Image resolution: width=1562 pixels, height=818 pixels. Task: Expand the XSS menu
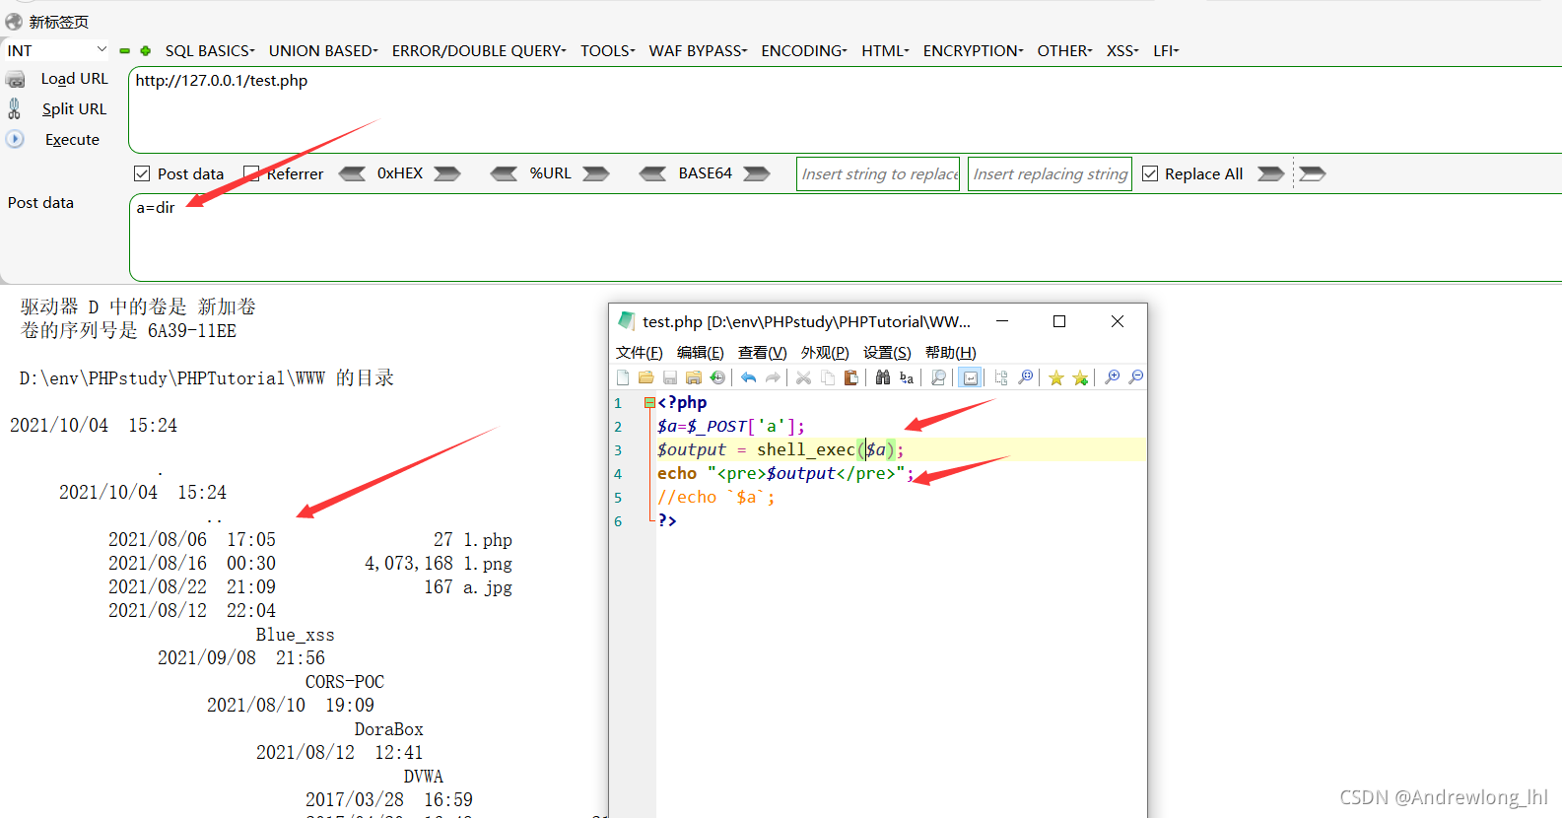pyautogui.click(x=1122, y=50)
